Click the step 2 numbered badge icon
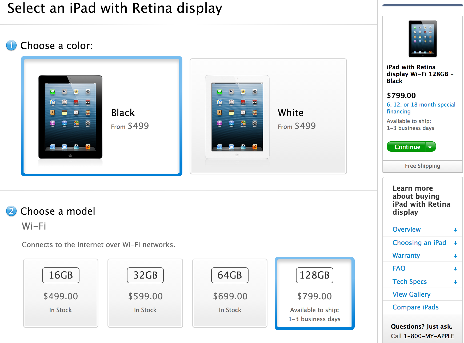Screen dimensions: 464x343 pos(11,211)
